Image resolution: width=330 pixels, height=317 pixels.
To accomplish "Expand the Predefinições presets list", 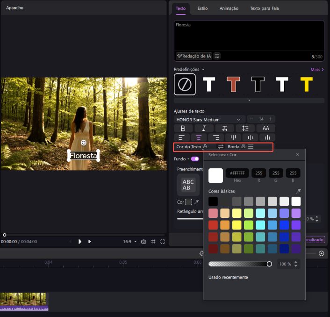I will [x=249, y=100].
